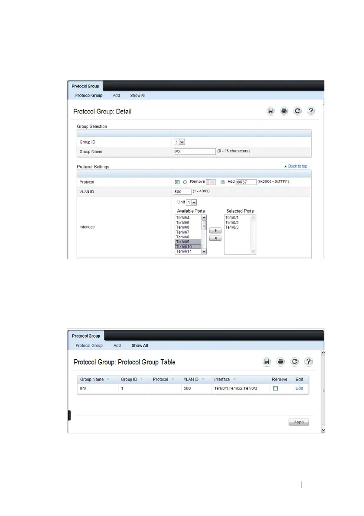Select Te1/0/7 in Available Ports

coord(188,232)
